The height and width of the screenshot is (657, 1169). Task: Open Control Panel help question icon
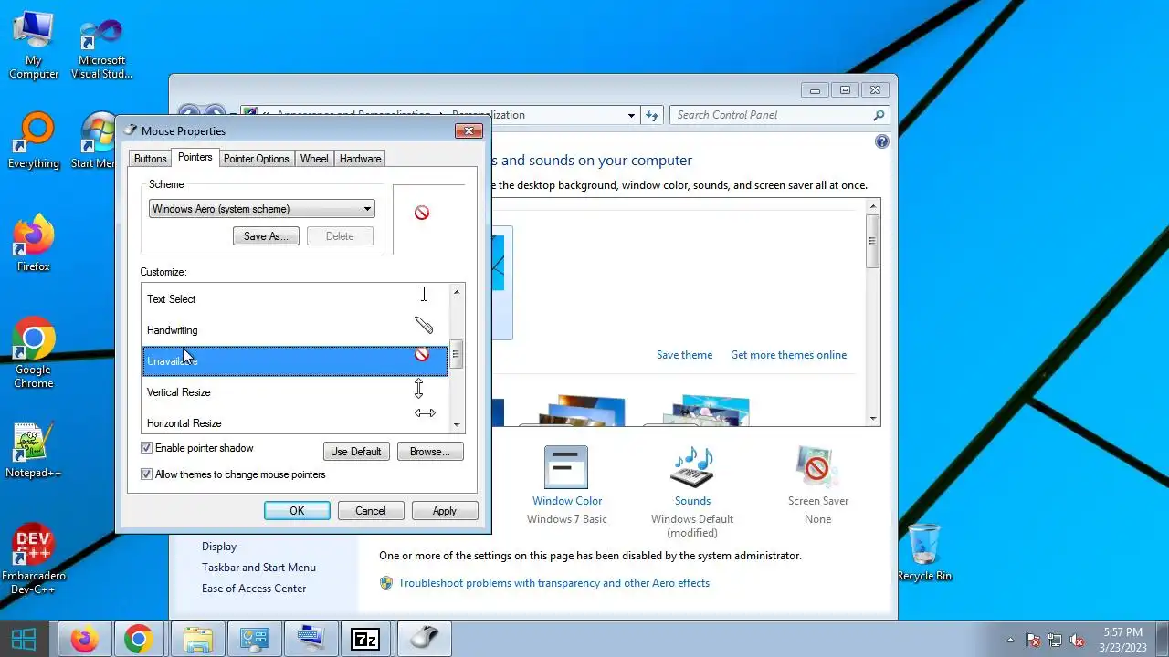click(x=881, y=141)
